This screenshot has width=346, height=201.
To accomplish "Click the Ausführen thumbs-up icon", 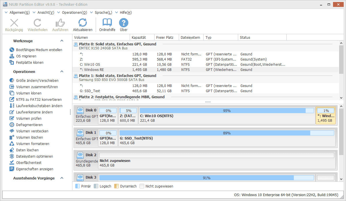I will tap(60, 23).
